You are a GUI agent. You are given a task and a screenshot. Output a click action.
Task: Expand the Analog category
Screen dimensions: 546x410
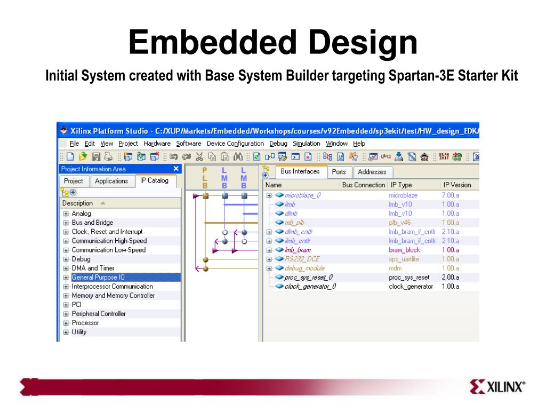66,214
